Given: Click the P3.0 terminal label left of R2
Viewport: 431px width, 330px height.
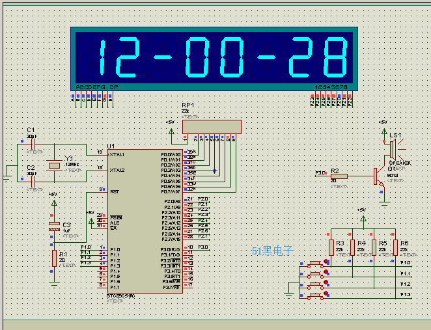Looking at the screenshot, I should (320, 173).
